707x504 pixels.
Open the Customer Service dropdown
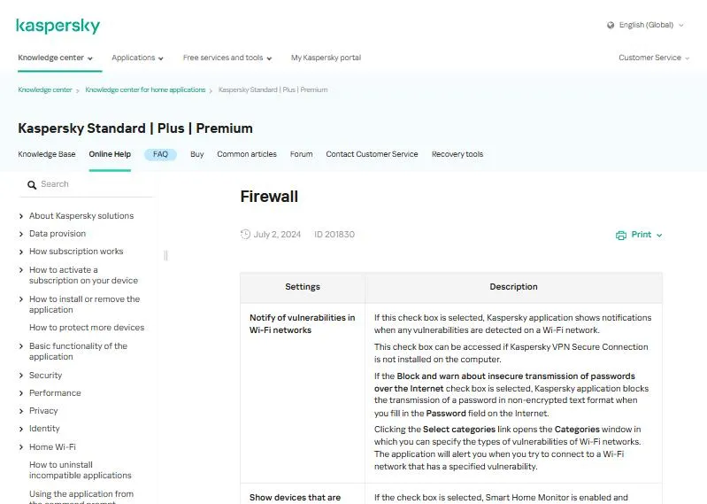coord(654,58)
